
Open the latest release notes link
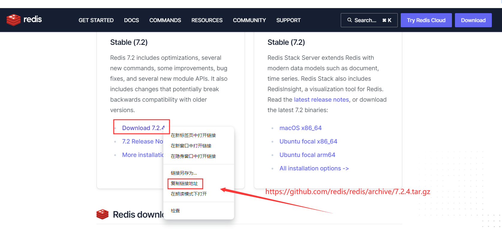(321, 100)
